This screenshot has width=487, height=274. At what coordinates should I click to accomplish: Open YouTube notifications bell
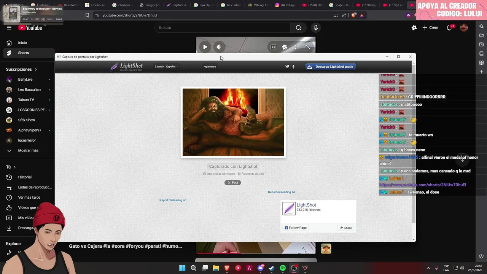[449, 28]
